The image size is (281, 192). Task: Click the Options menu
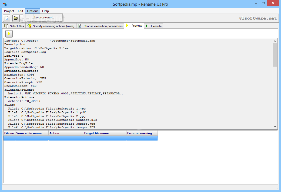[33, 11]
